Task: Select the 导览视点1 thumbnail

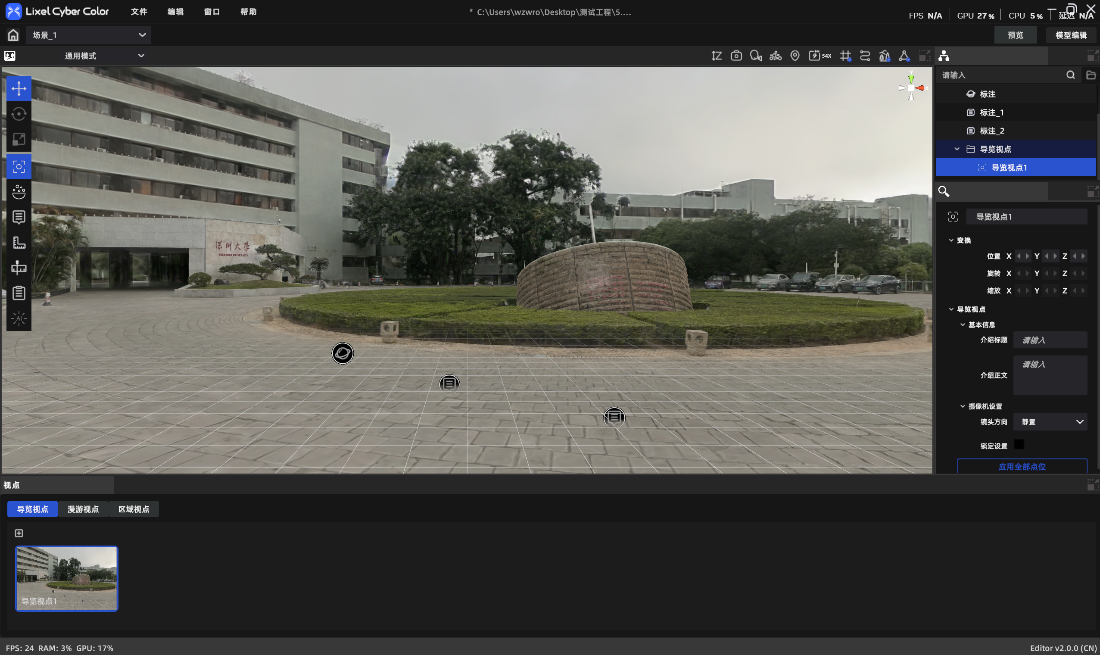Action: 67,579
